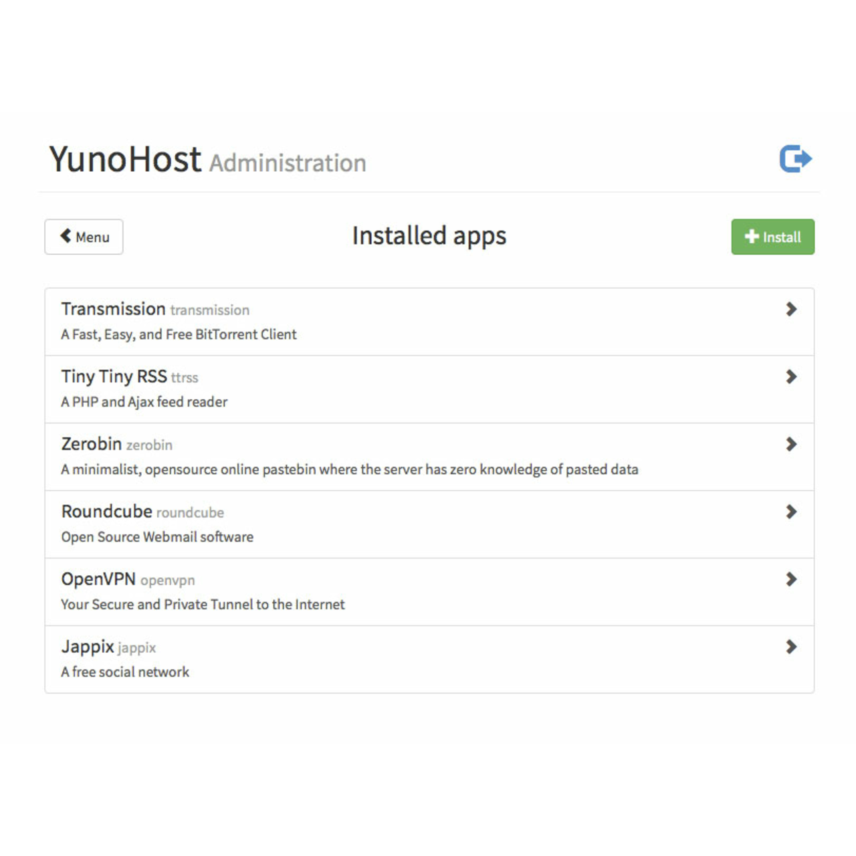Image resolution: width=856 pixels, height=856 pixels.
Task: Expand the Zerobin entry with its chevron
Action: tap(791, 444)
